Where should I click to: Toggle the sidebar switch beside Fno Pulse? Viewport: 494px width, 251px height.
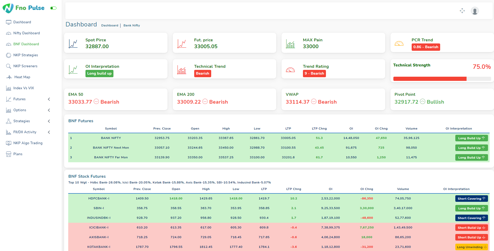tap(53, 8)
